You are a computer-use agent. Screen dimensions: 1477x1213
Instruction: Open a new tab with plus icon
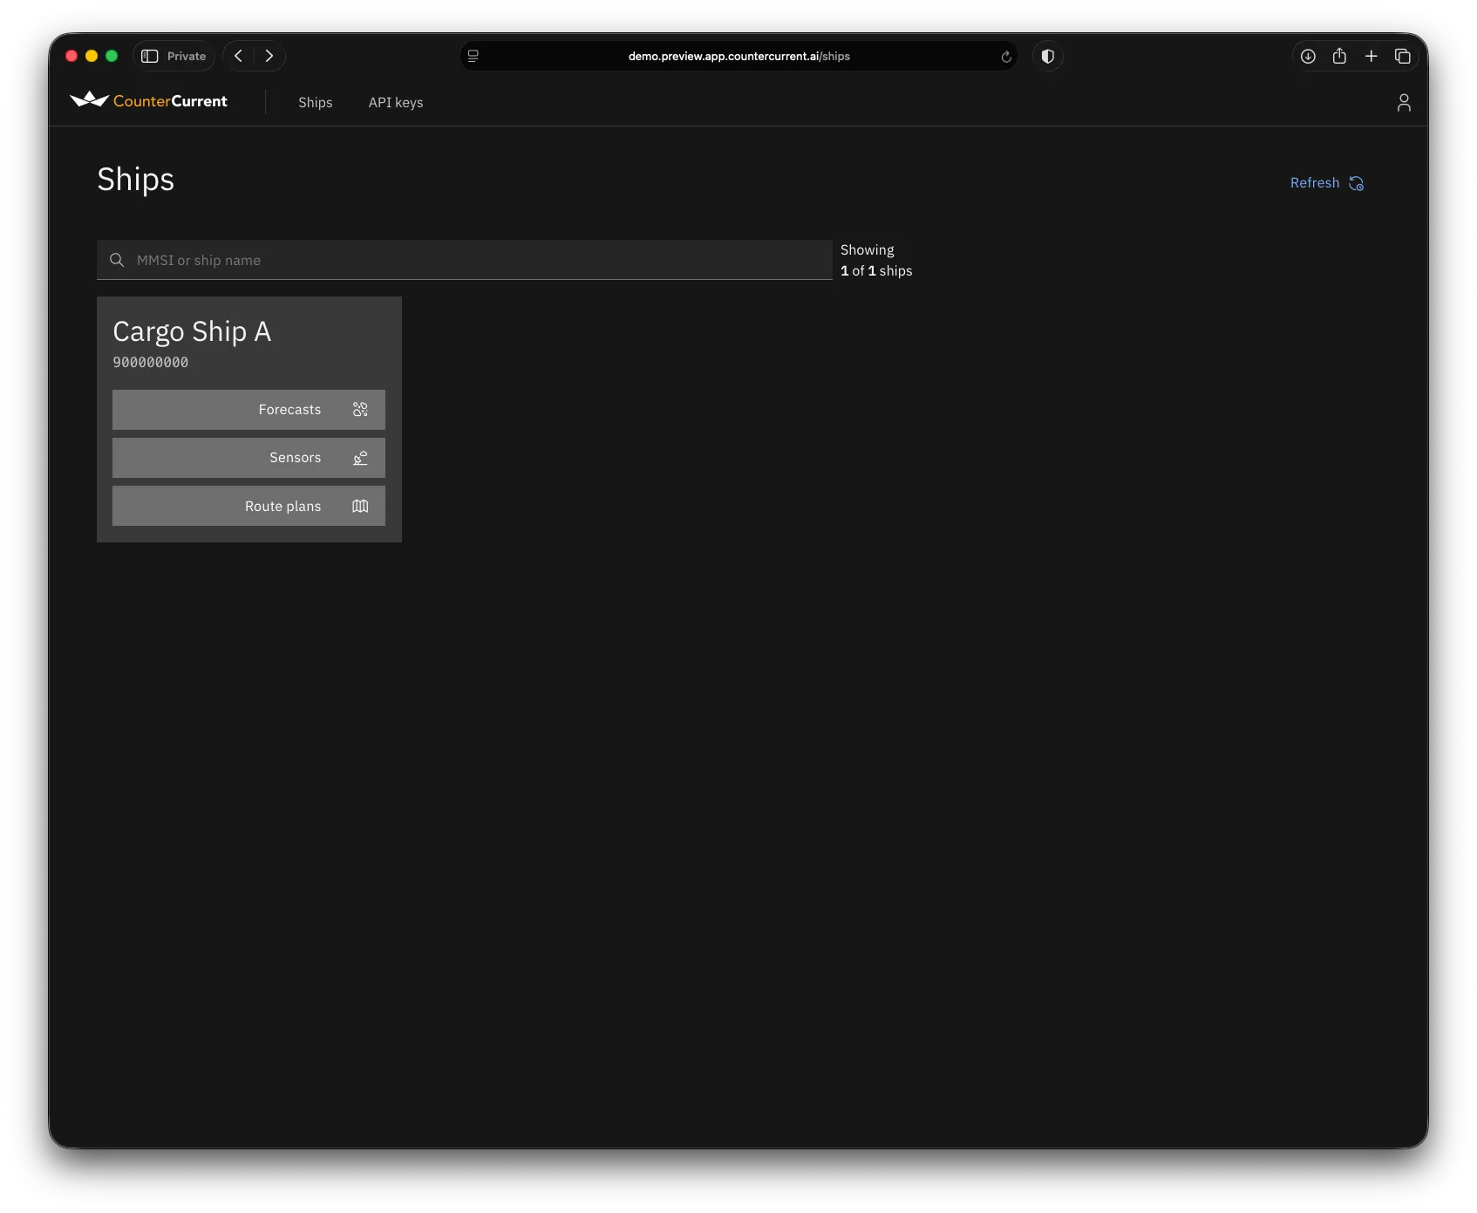(x=1371, y=56)
